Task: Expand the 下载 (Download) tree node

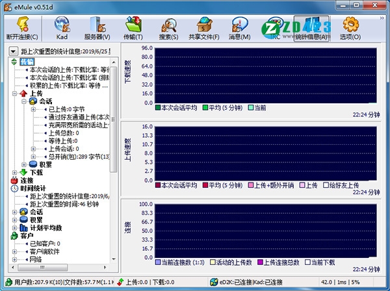Action: 15,172
